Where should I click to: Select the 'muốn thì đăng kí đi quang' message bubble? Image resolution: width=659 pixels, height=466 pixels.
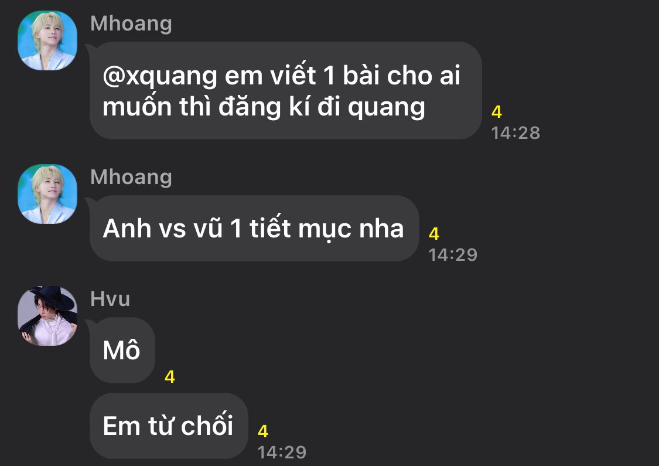[x=285, y=90]
